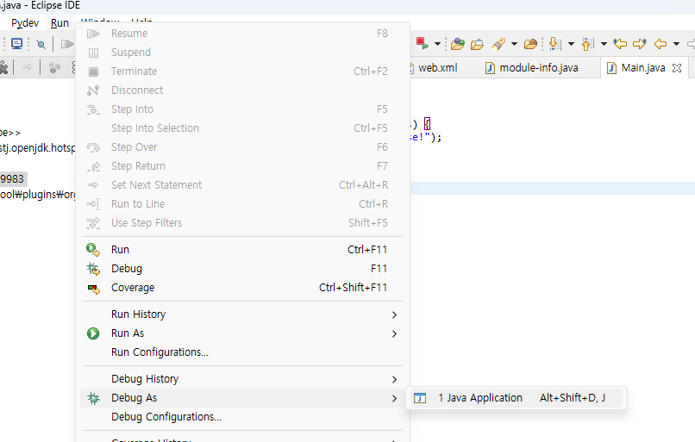Click the Disconnect menu entry
This screenshot has height=442, width=695.
(242, 90)
